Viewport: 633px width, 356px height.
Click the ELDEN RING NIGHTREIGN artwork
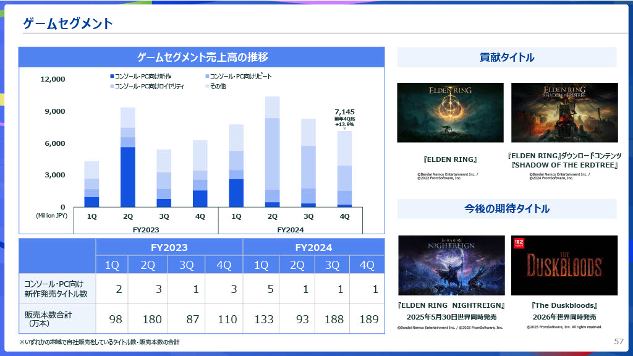tap(451, 266)
